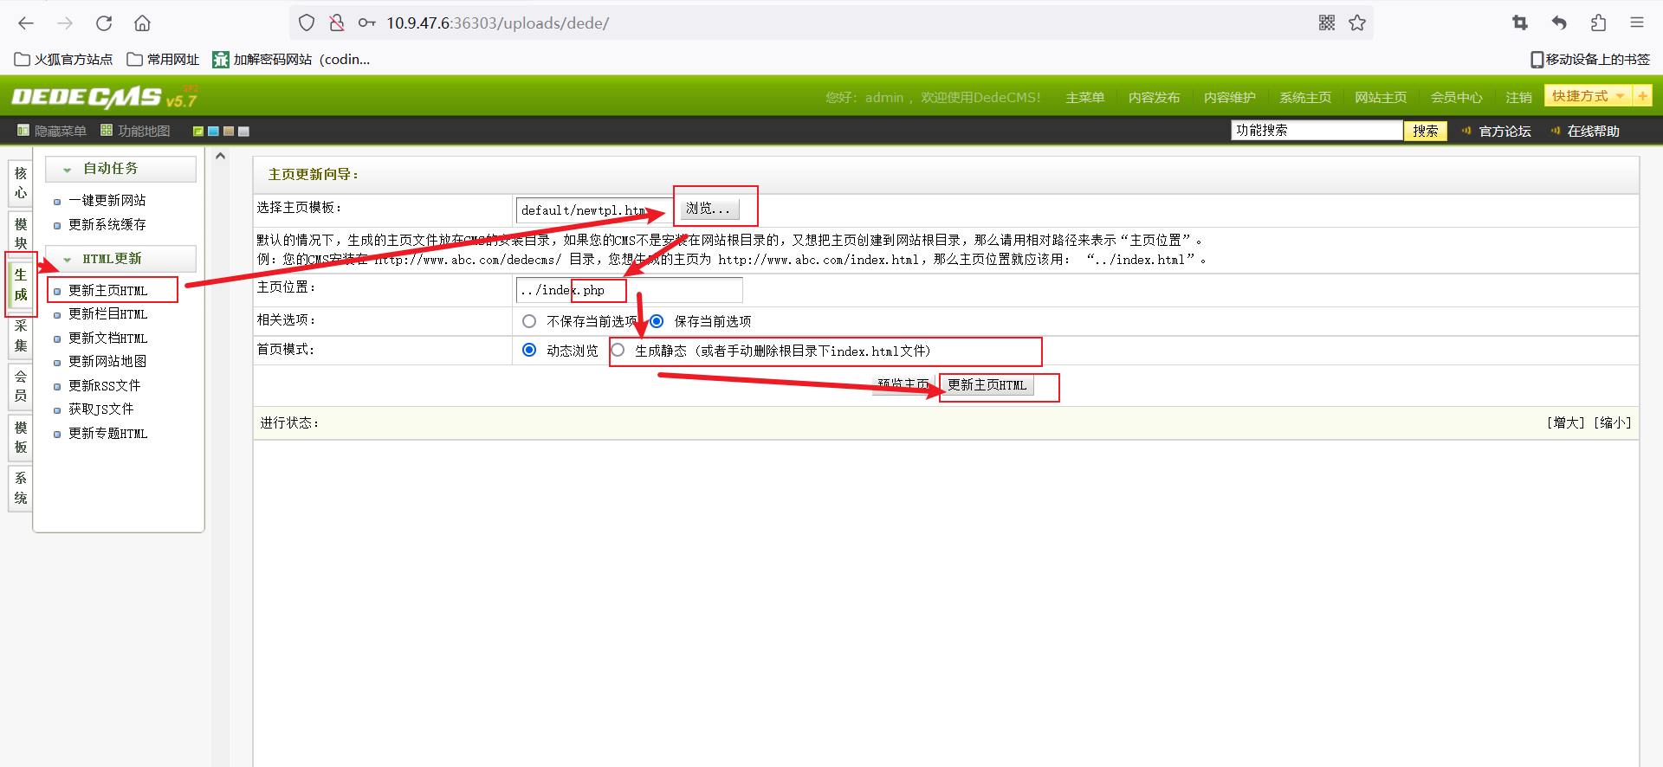This screenshot has width=1663, height=767.
Task: Select the tan theme color square
Action: click(x=229, y=132)
